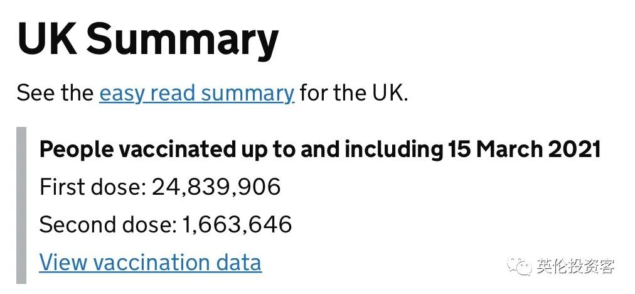The height and width of the screenshot is (294, 635).
Task: Select the 英伦投资客 watermark text
Action: 575,266
